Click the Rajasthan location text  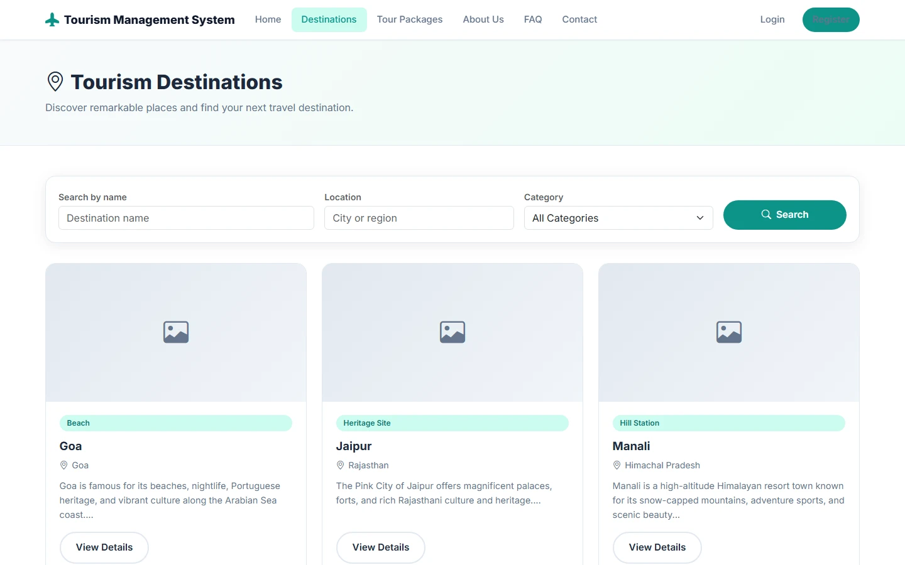click(368, 465)
